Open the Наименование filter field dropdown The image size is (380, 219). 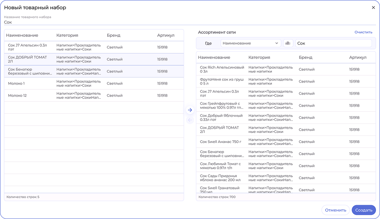coord(251,43)
